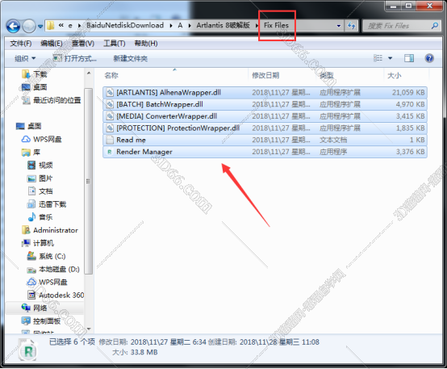Show hidden path levels via « chevron
447x369 pixels.
(61, 25)
